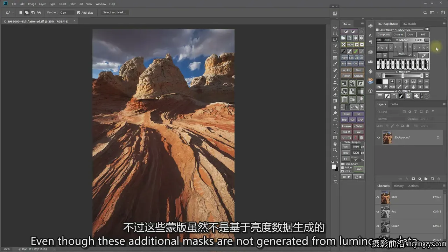
Task: Click the round TK panel icon
Action: (x=370, y=81)
